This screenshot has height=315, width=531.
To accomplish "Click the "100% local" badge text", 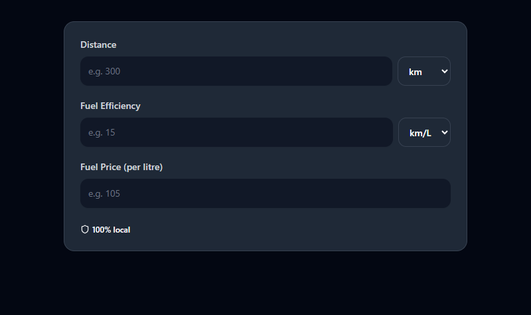I will coord(111,230).
